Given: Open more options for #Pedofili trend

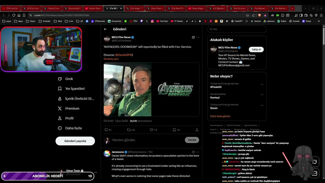Looking at the screenshot, I should pyautogui.click(x=262, y=84).
